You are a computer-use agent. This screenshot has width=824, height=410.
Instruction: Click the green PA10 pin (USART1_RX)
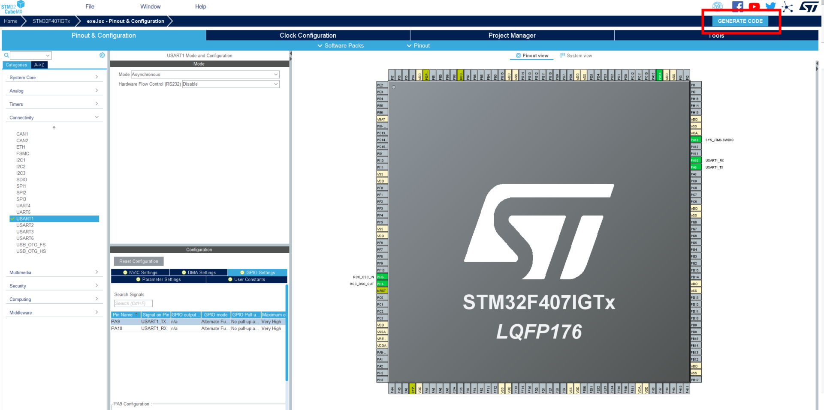point(695,160)
